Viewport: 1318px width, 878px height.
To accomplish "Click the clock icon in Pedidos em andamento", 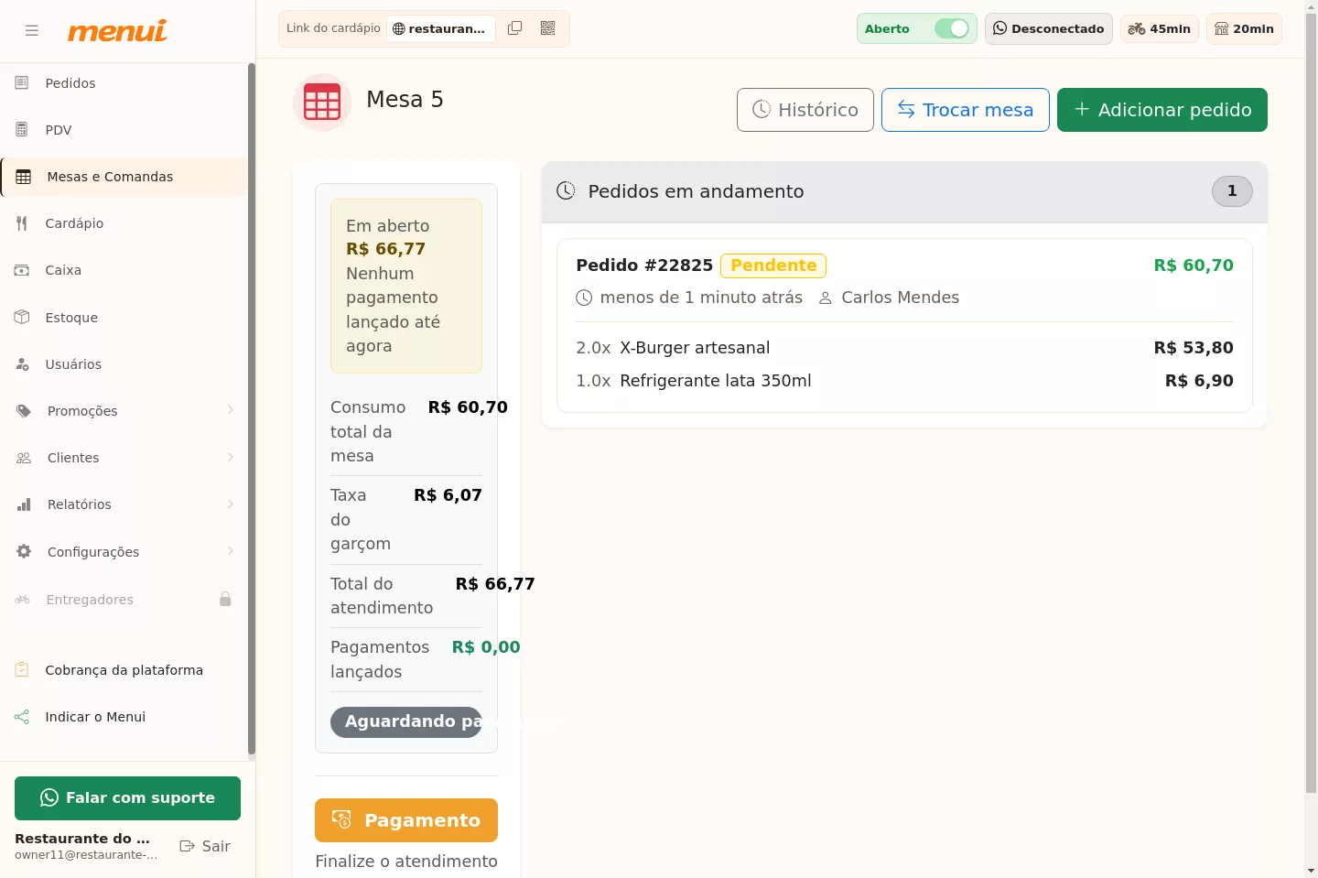I will [x=567, y=190].
